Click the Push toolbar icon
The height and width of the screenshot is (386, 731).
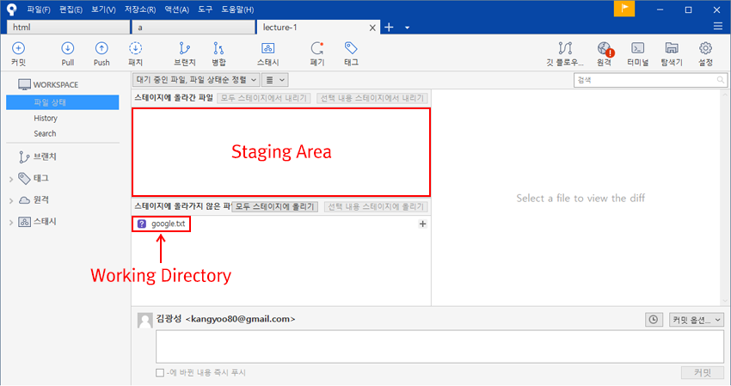[101, 48]
